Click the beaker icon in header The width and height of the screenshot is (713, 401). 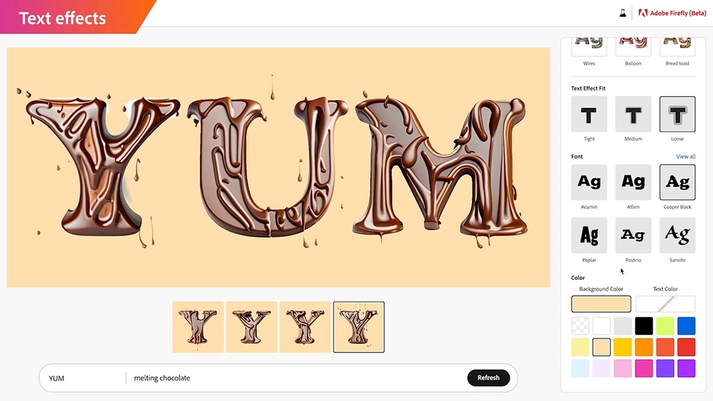622,13
